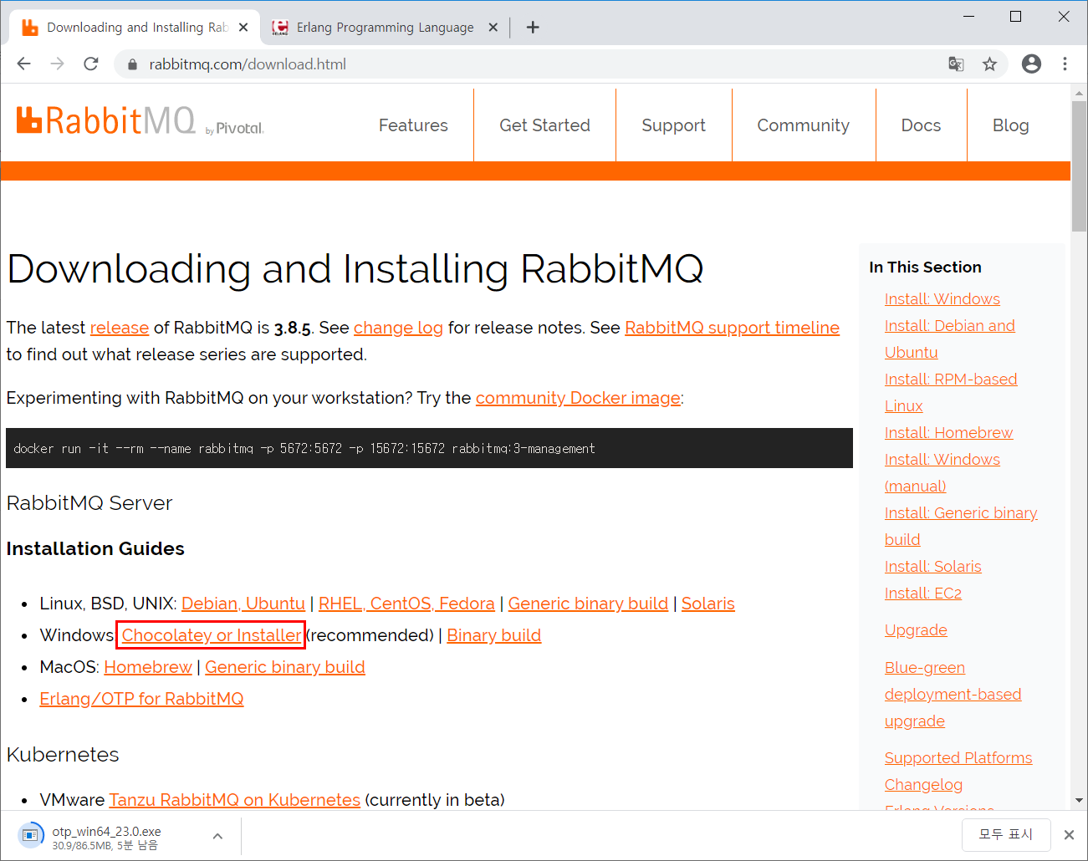Click the RabbitMQ logo
Image resolution: width=1088 pixels, height=861 pixels.
point(105,120)
